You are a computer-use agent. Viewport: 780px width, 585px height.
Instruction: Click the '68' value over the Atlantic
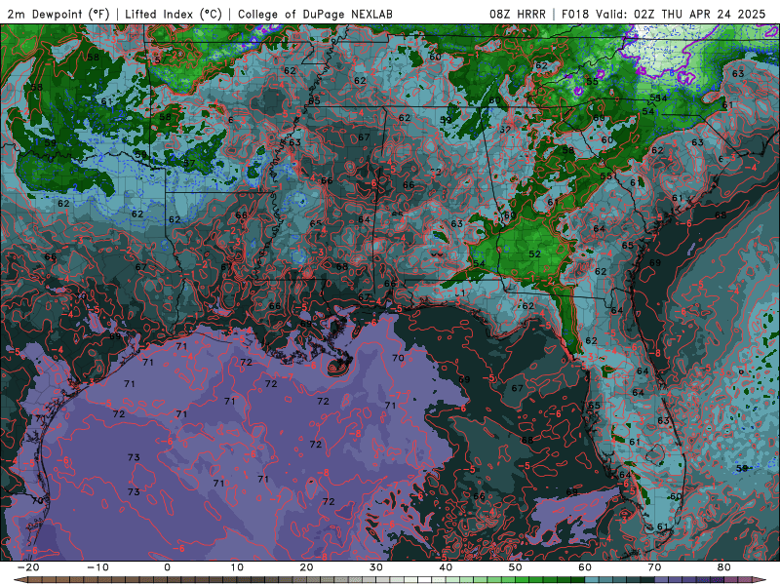pos(721,214)
